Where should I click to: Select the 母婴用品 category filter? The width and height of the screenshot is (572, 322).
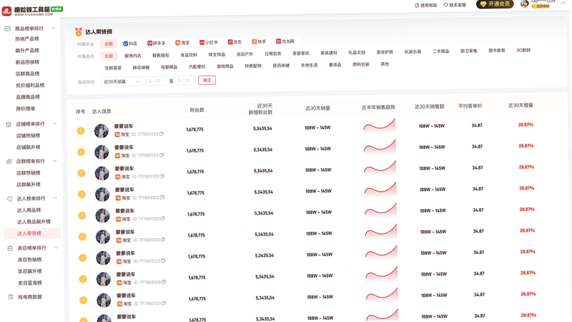(169, 67)
